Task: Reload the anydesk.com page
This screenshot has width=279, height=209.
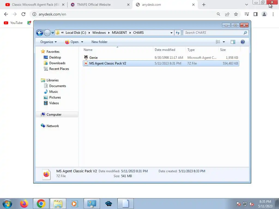Action: tap(23, 14)
